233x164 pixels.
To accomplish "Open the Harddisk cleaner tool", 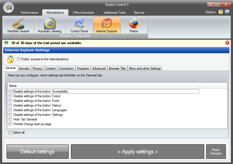I will (x=18, y=25).
